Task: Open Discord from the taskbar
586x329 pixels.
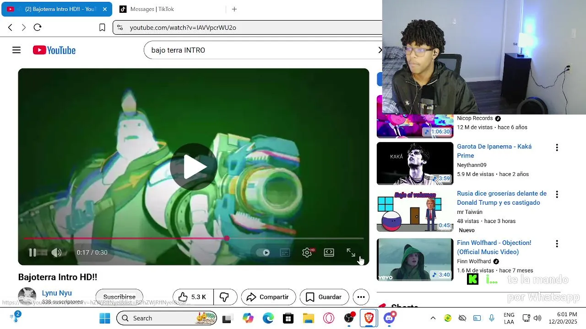Action: click(x=389, y=318)
